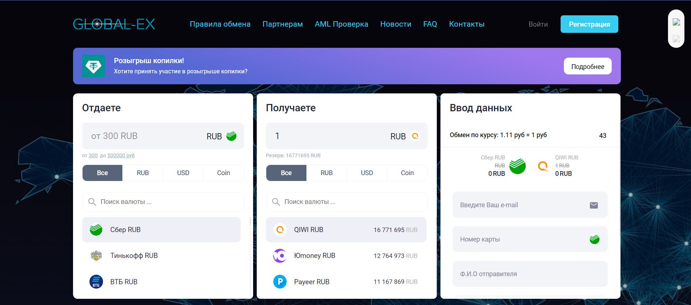The image size is (691, 305).
Task: Click the Sber icon in the Номер карты field
Action: 594,239
